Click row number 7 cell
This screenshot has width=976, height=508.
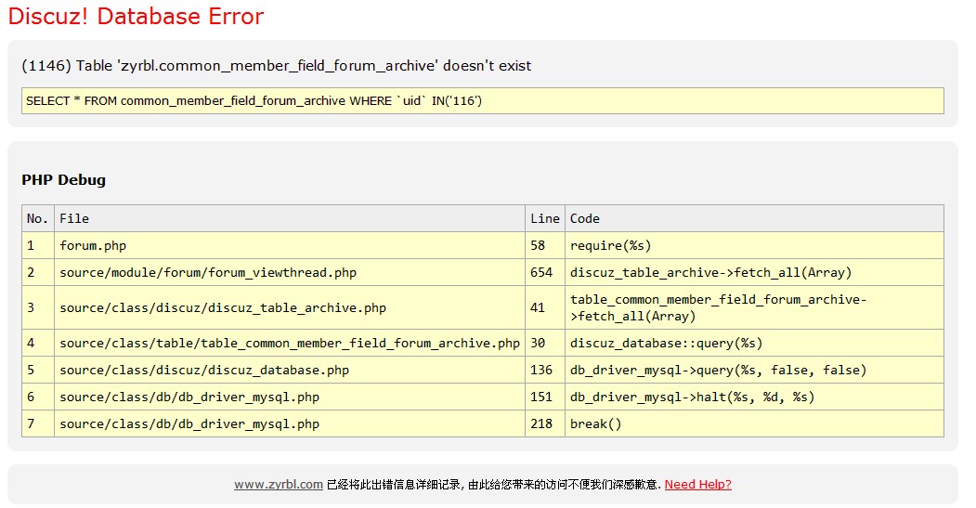(38, 424)
